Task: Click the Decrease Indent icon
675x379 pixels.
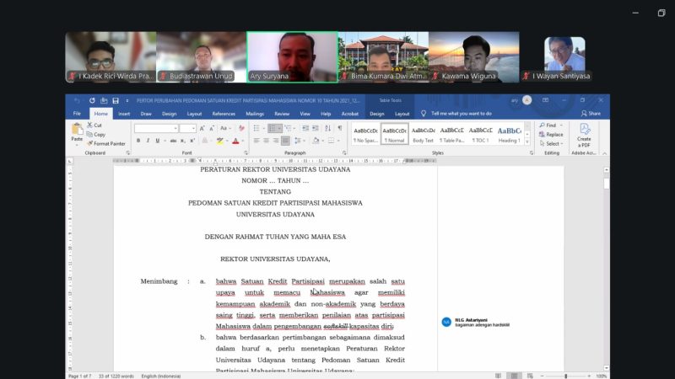Action: pos(305,128)
